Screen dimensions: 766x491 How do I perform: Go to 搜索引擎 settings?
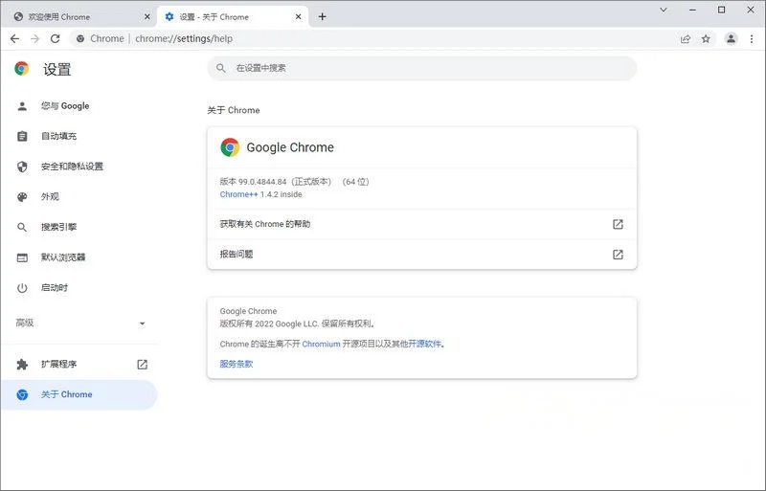click(x=58, y=227)
